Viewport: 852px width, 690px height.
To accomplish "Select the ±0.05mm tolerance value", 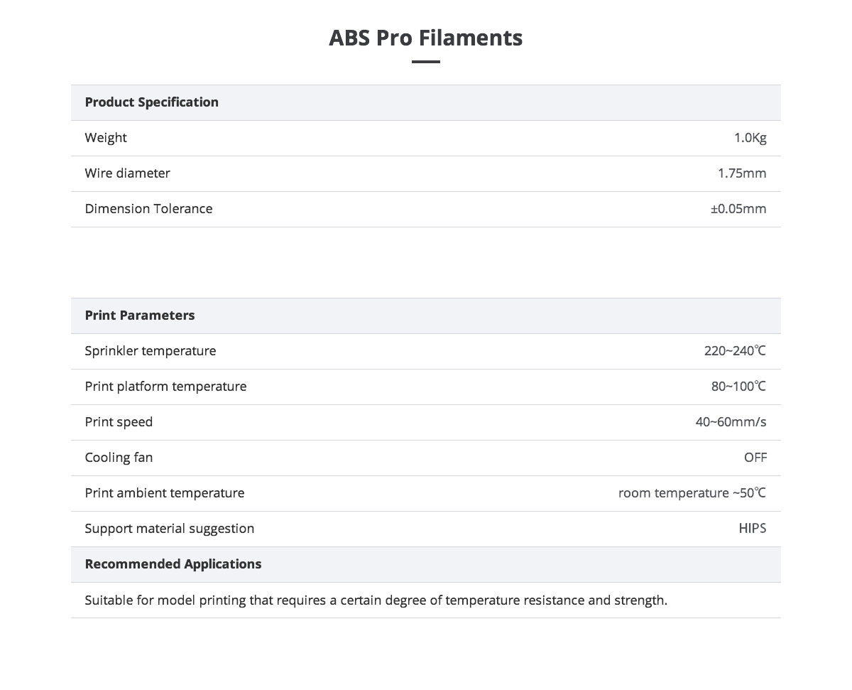I will pos(738,209).
